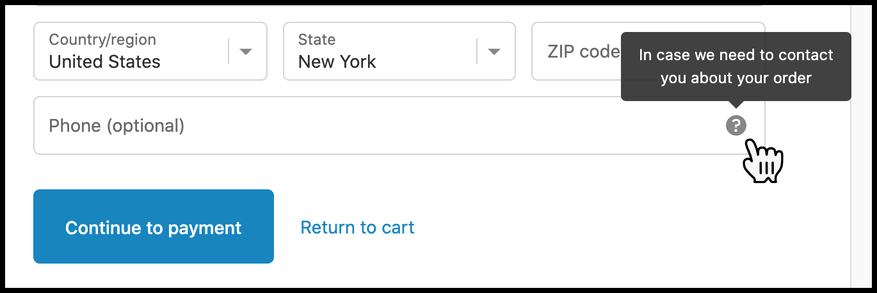
Task: Click the ZIP code placeholder text
Action: coord(583,51)
